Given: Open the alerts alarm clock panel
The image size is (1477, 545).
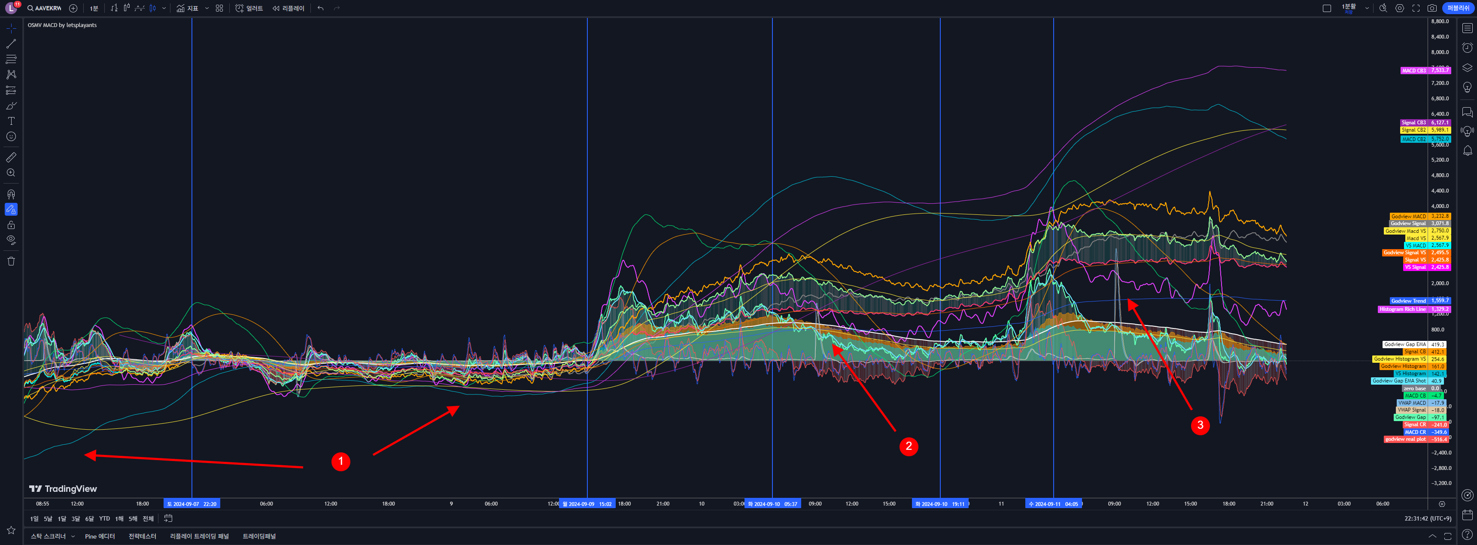Looking at the screenshot, I should [x=1467, y=48].
